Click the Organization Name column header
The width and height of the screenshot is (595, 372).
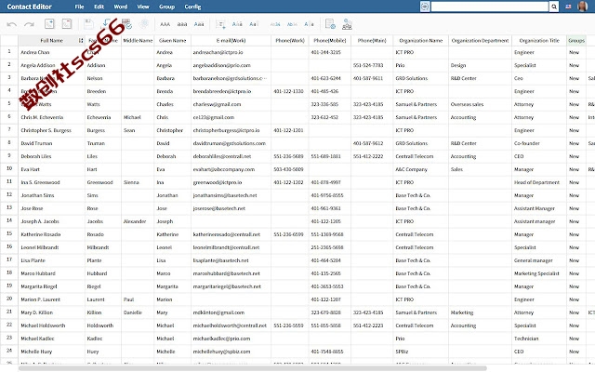tap(421, 41)
